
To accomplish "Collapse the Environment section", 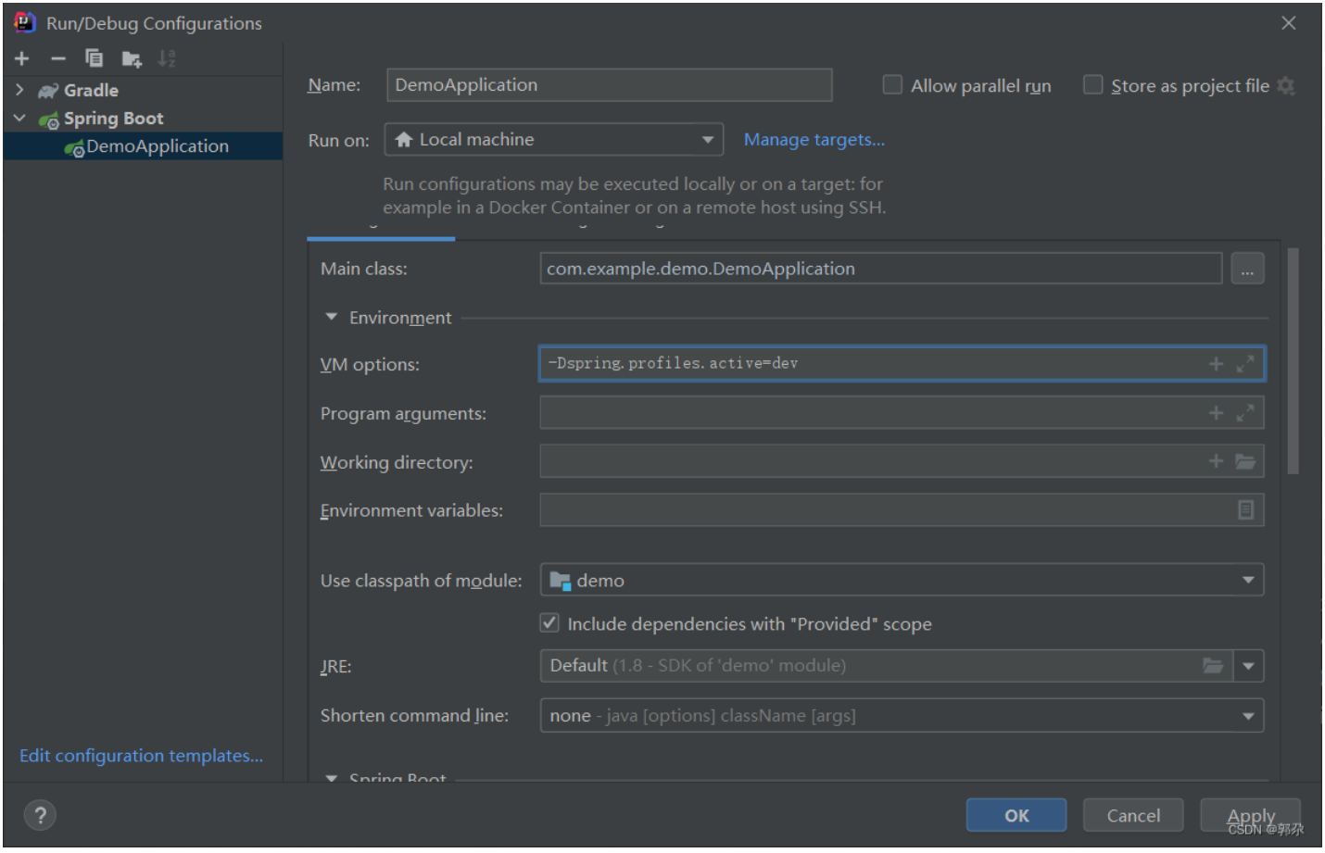I will point(332,318).
